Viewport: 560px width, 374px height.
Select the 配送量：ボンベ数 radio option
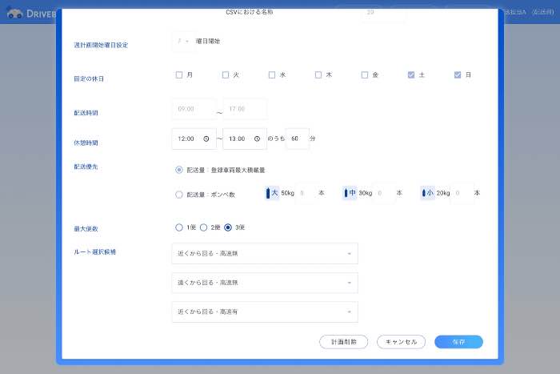(x=179, y=195)
